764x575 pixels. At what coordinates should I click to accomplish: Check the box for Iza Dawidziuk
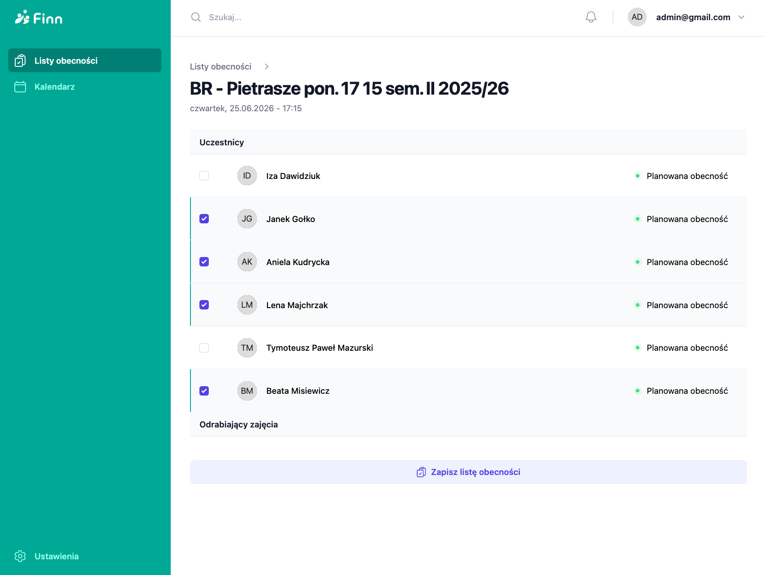(x=204, y=176)
